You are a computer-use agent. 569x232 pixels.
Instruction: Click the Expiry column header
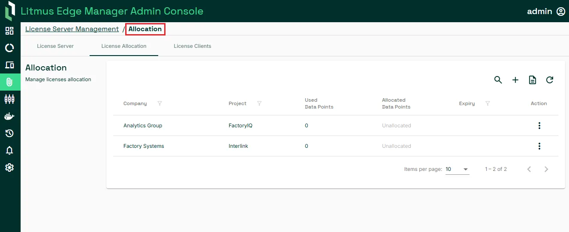[467, 103]
